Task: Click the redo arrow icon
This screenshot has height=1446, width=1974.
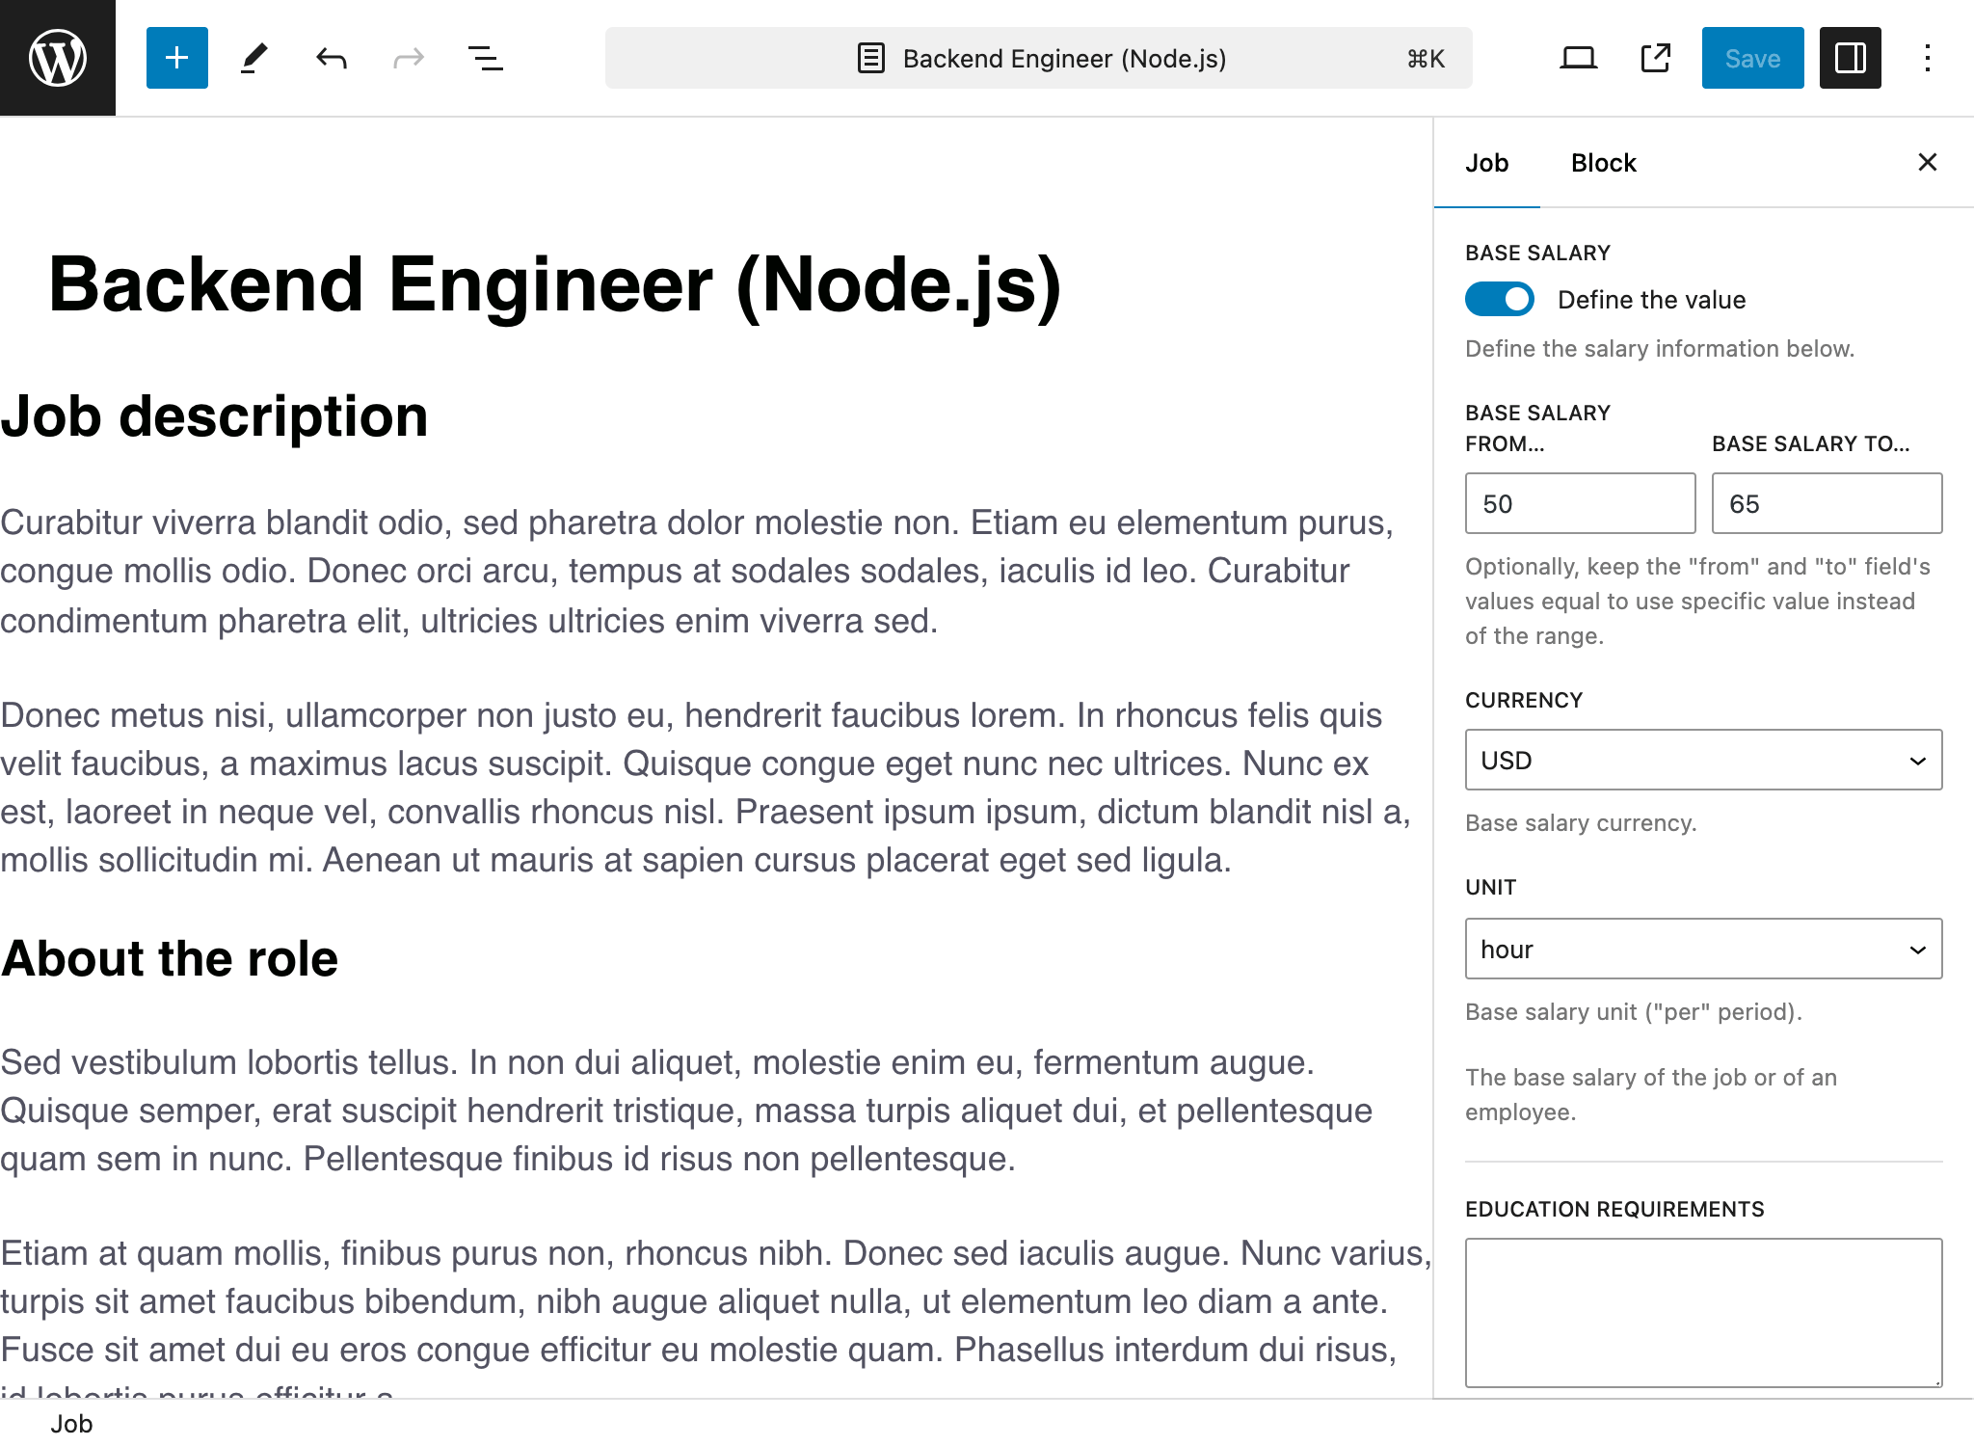Action: click(x=405, y=58)
